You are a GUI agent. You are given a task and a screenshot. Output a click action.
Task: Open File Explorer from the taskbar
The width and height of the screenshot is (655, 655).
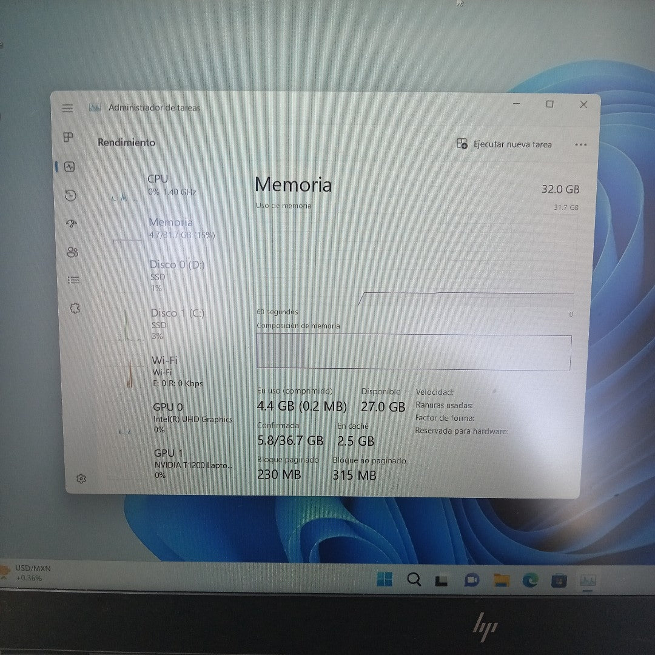click(x=501, y=580)
